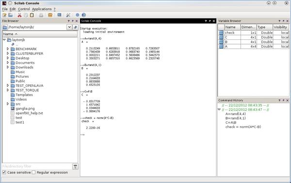Image resolution: width=291 pixels, height=183 pixels.
Task: Open the Edit menu
Action: (x=13, y=9)
